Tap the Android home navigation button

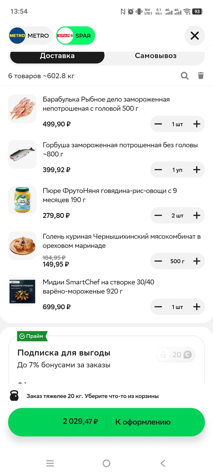[106, 463]
